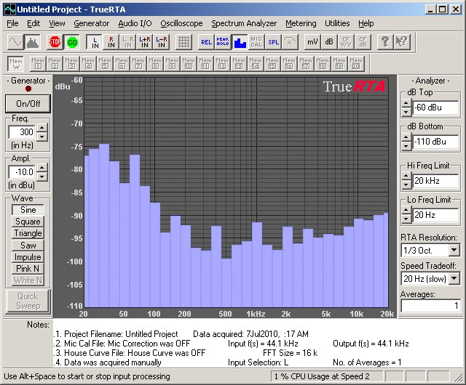Screen dimensions: 466x385
Task: Click the Triangle wave button
Action: point(28,233)
